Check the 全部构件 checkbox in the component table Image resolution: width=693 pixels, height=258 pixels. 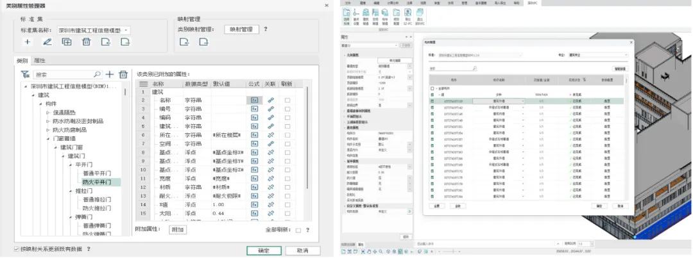[x=432, y=88]
